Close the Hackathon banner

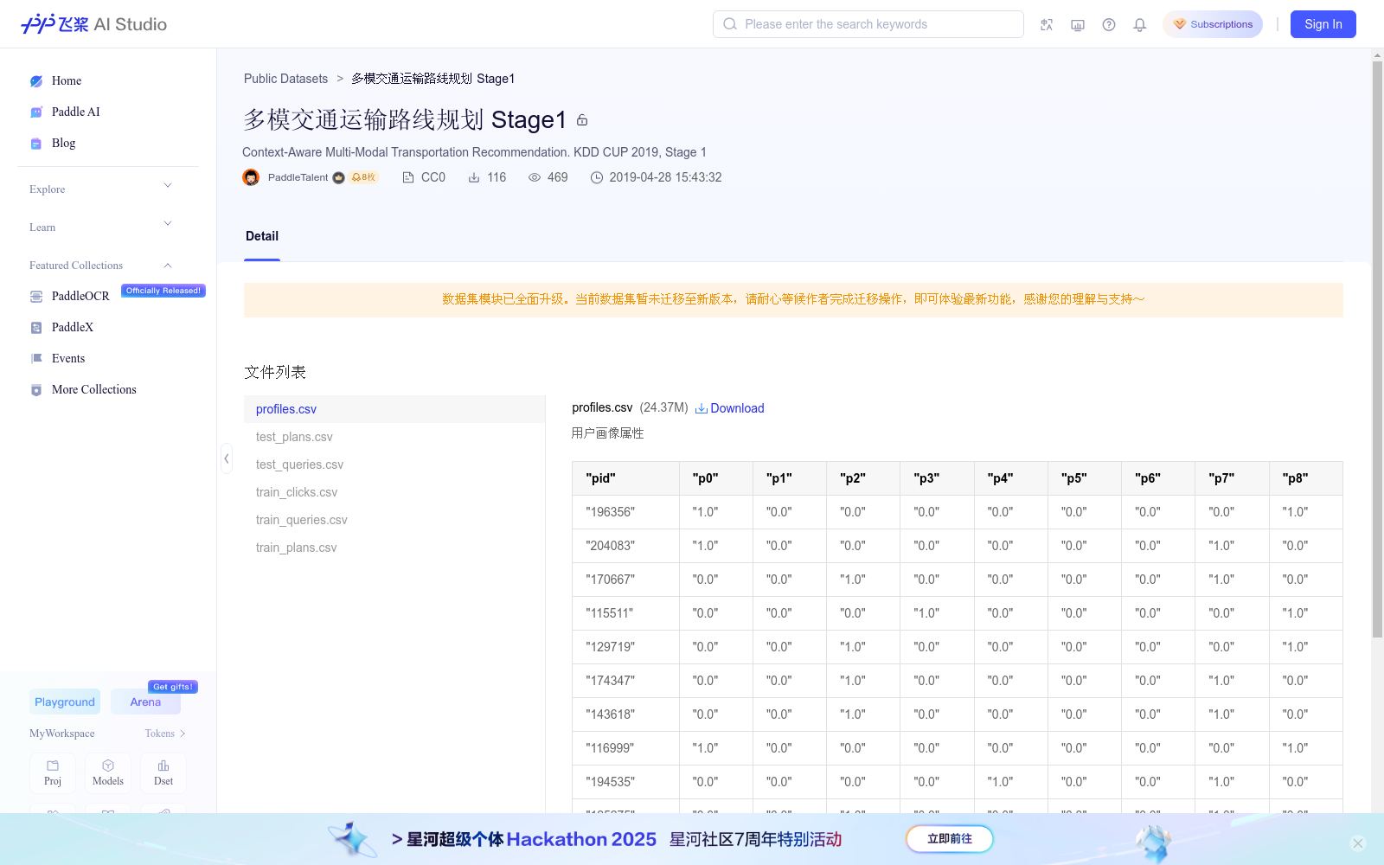coord(1358,843)
